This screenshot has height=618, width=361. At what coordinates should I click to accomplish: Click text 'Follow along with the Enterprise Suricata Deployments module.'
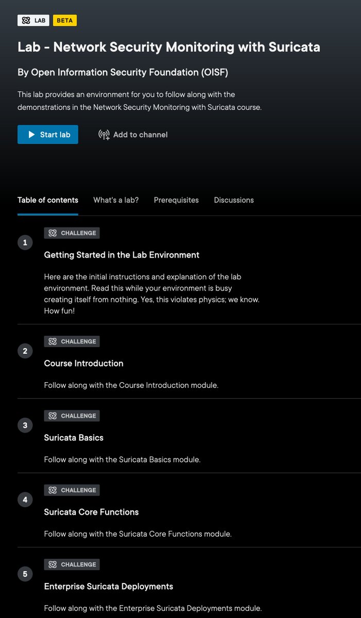(153, 608)
